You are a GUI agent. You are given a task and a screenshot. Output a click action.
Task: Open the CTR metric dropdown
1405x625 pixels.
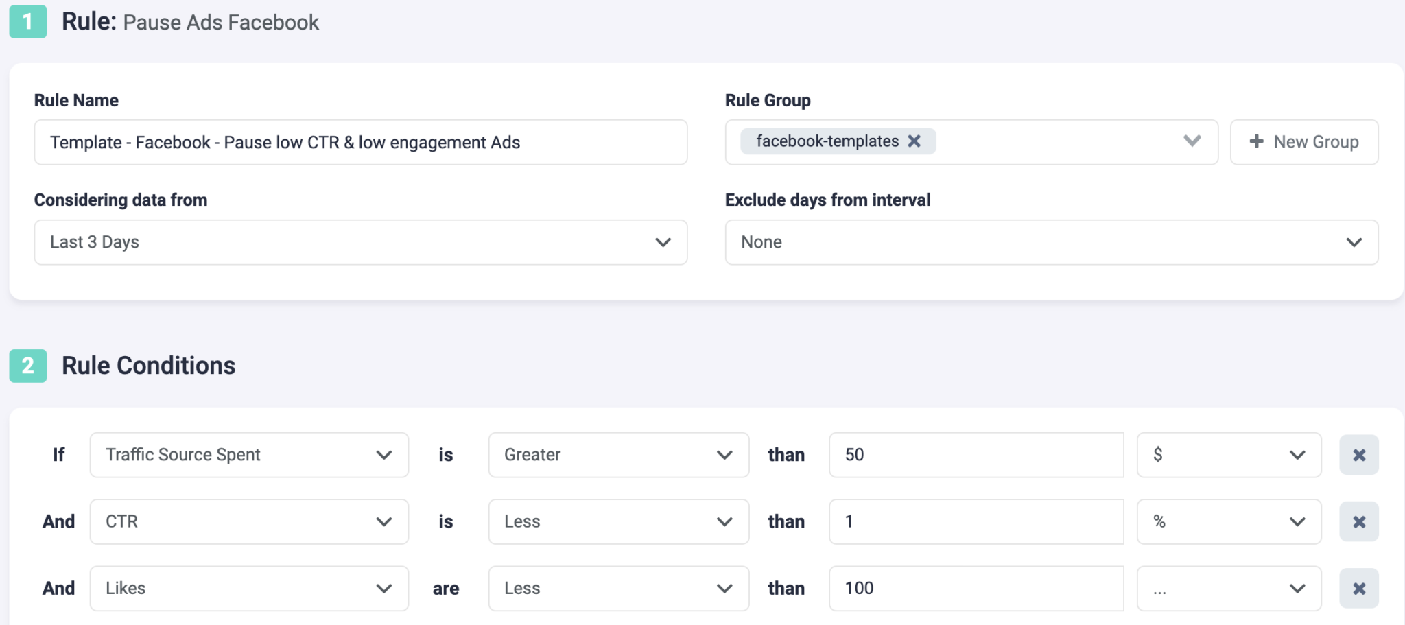[249, 521]
